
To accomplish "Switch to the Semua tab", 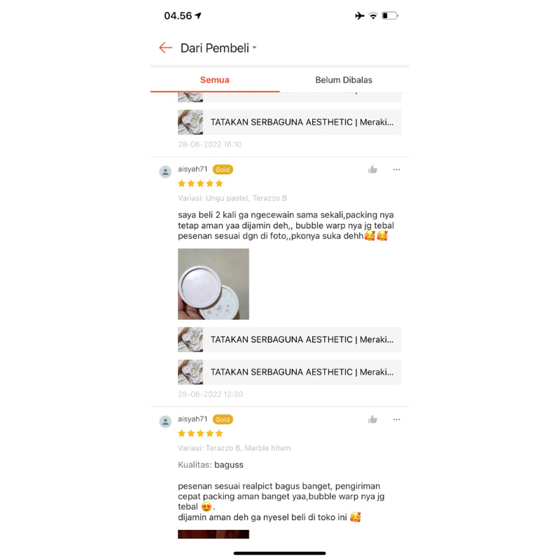I will 215,80.
